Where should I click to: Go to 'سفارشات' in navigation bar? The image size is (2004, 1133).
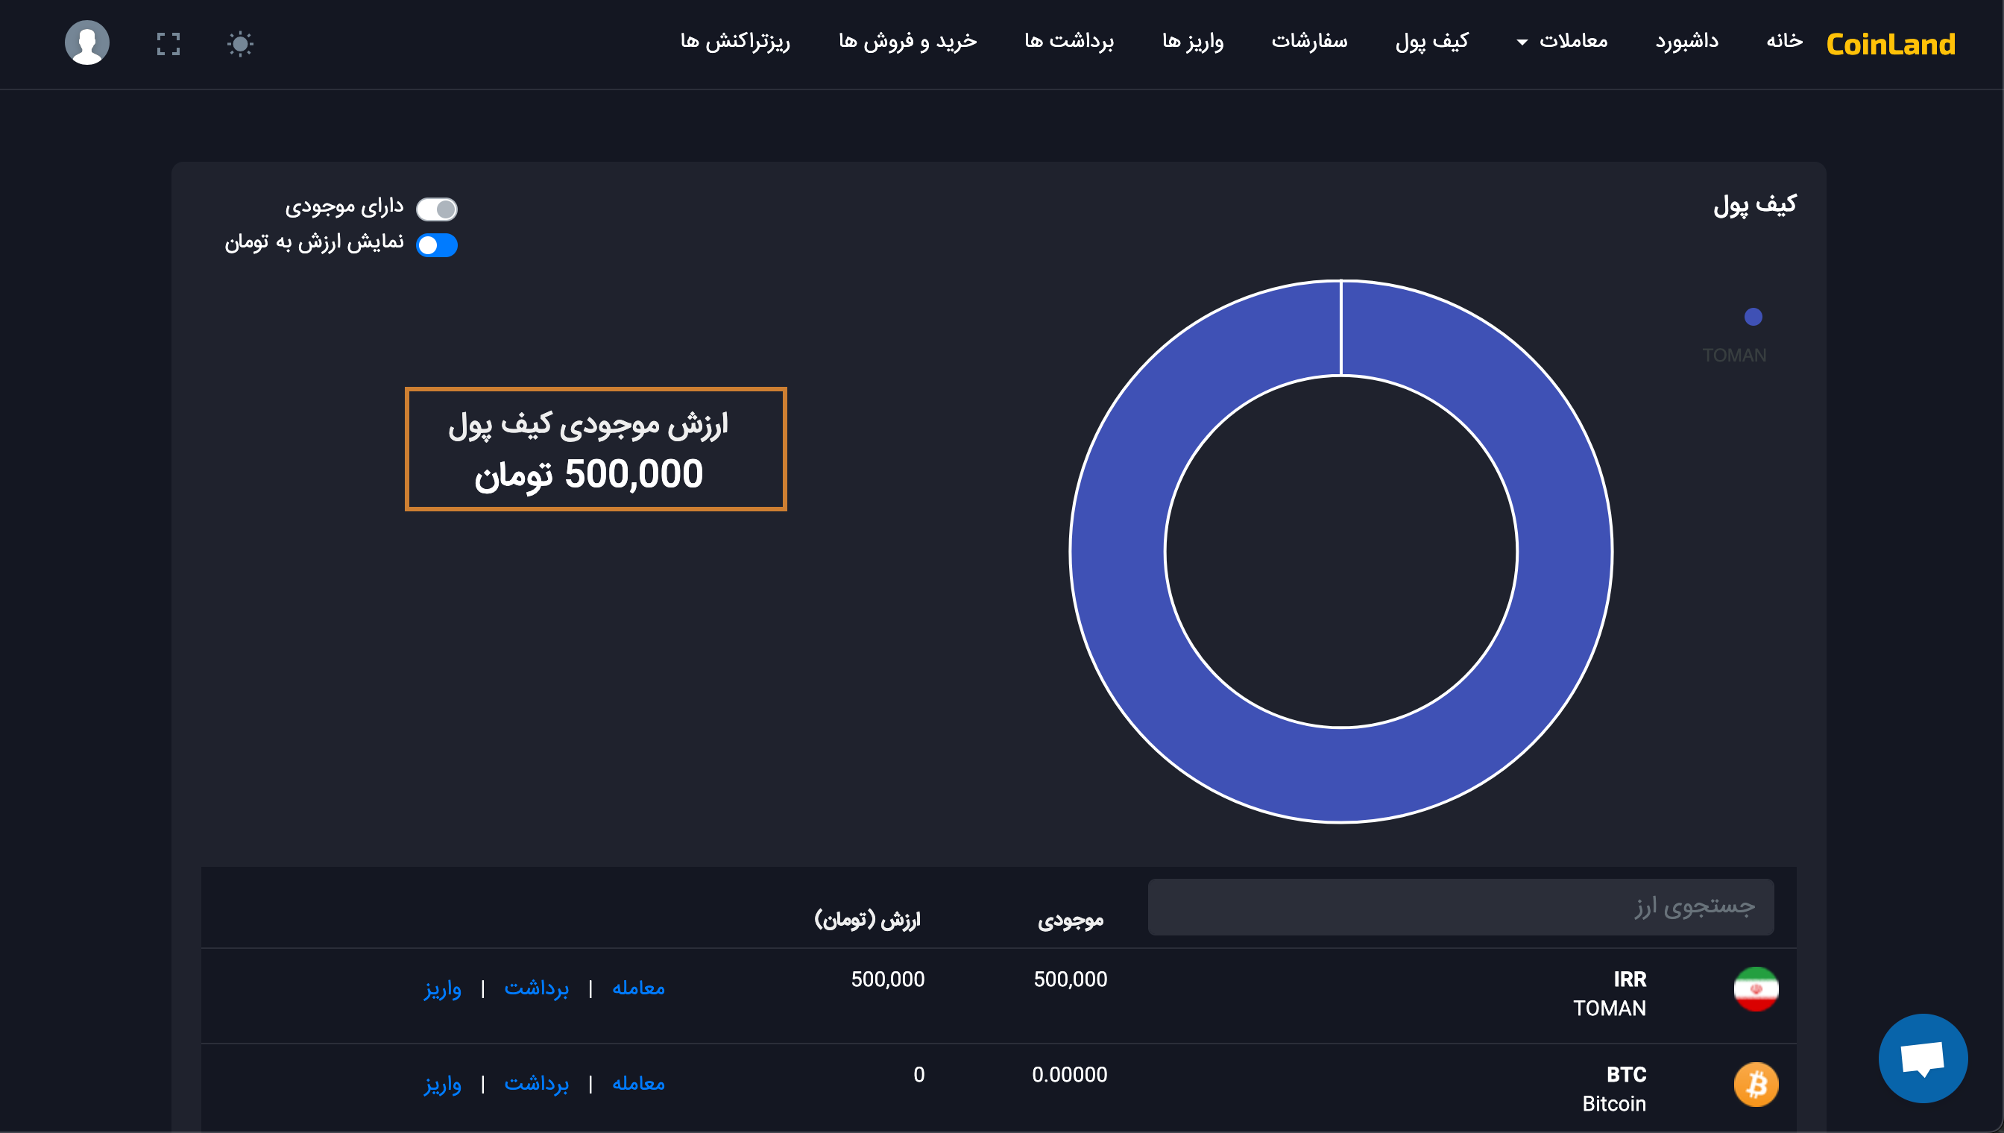[x=1309, y=41]
